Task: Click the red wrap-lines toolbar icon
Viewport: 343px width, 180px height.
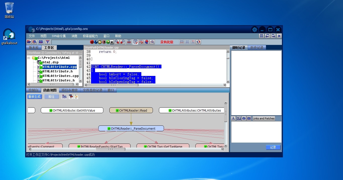Action: coord(141,42)
